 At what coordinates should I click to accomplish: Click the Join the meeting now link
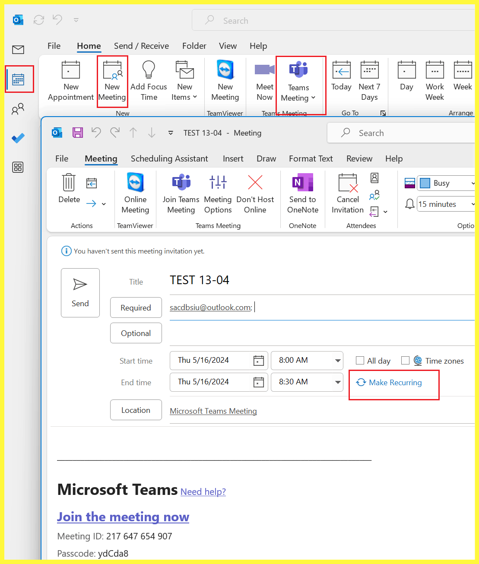[x=123, y=517]
